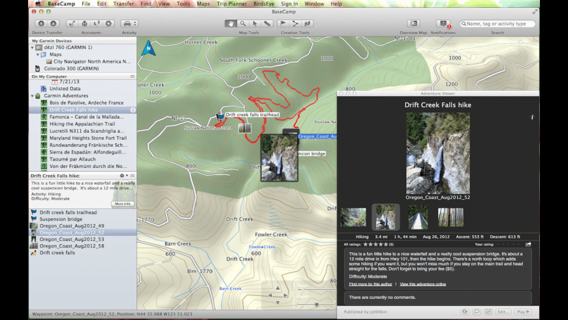Open the Activity profile car dropdown
Viewport: 568px width, 320px height.
(129, 24)
